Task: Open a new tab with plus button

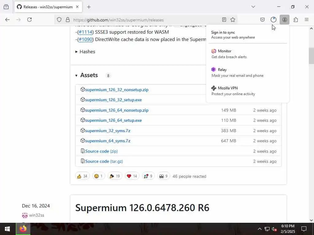Action: click(x=89, y=7)
